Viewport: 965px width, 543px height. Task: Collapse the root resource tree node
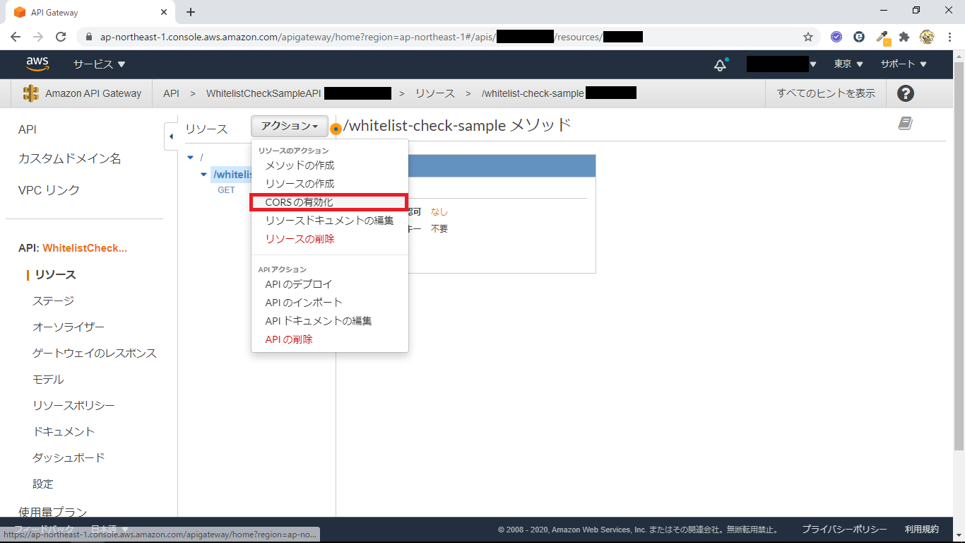coord(191,157)
